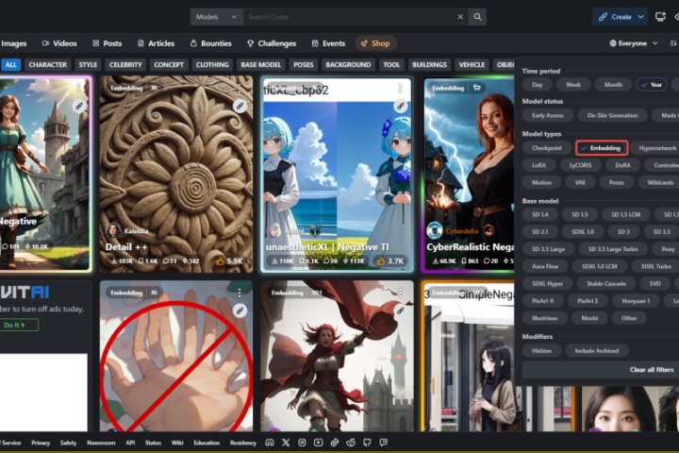Open the Models search category dropdown

click(x=215, y=17)
